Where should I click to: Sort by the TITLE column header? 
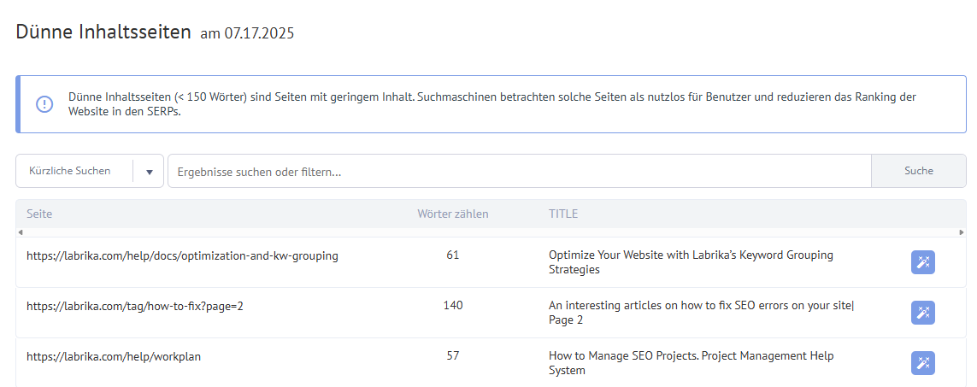click(x=563, y=214)
